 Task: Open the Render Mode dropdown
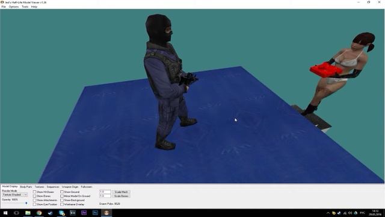[14, 195]
